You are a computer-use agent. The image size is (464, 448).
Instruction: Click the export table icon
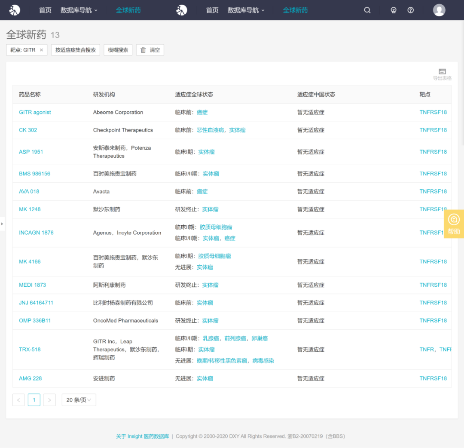click(x=442, y=74)
